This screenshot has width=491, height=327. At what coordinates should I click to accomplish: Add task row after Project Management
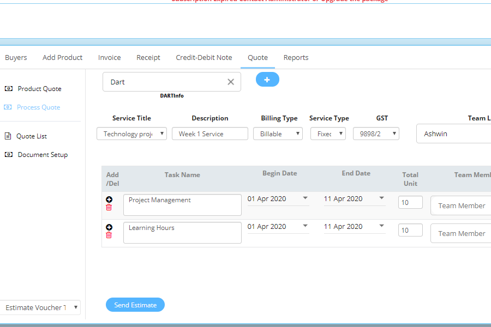coord(109,199)
